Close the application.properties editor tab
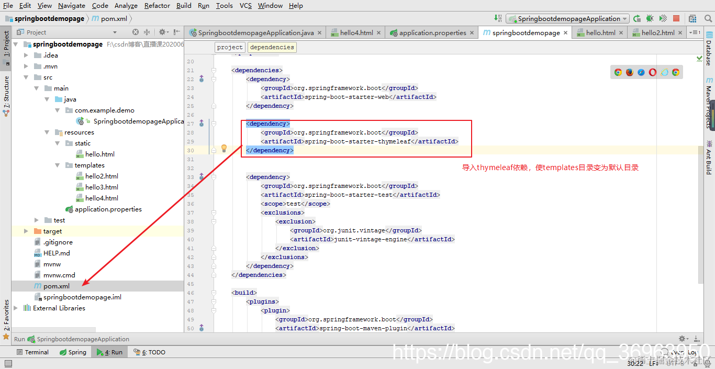Image resolution: width=715 pixels, height=369 pixels. point(473,32)
